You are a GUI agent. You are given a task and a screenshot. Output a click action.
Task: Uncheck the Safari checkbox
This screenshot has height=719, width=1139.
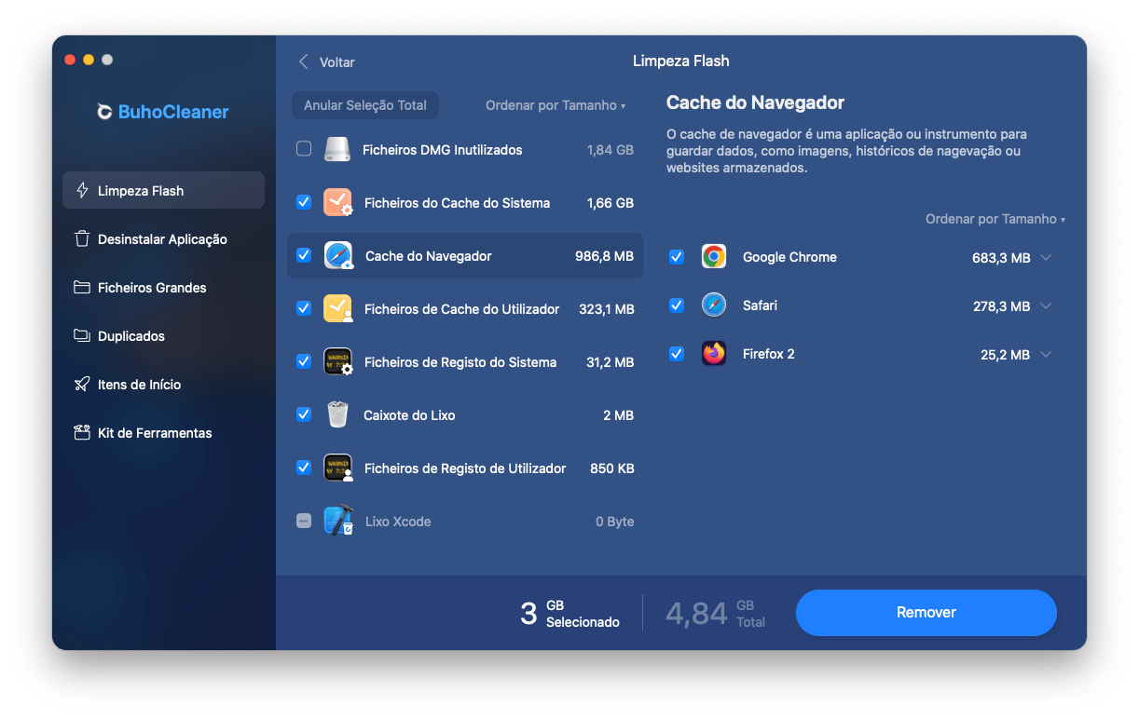coord(677,305)
